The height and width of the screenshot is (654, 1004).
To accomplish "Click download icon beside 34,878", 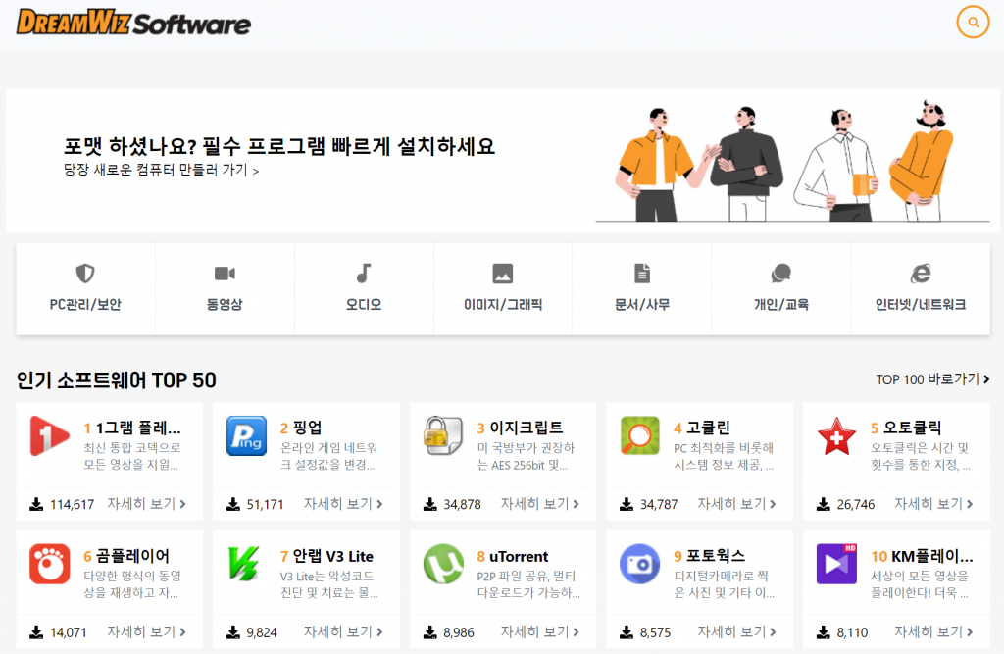I will 429,505.
